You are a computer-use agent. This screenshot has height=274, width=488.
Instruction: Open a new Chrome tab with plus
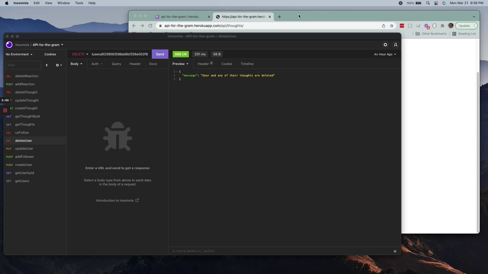pyautogui.click(x=279, y=17)
